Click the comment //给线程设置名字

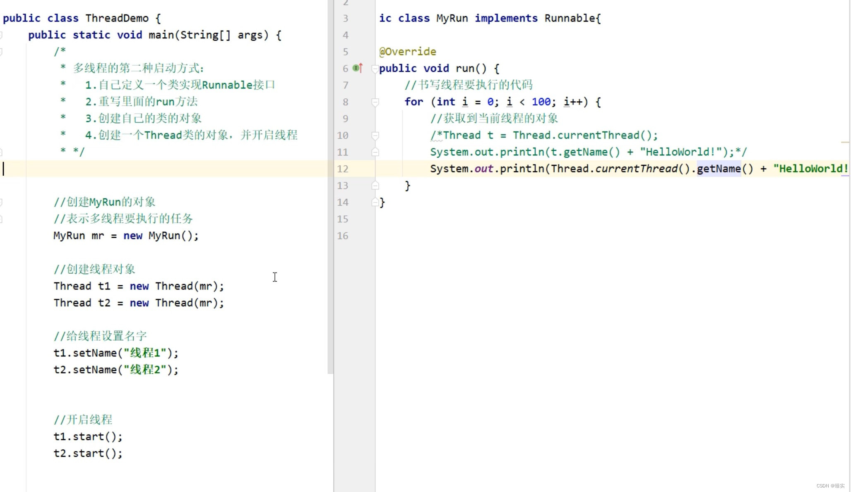coord(100,336)
